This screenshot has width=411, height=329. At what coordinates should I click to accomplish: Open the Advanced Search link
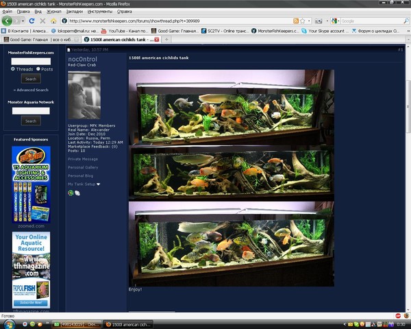point(31,90)
